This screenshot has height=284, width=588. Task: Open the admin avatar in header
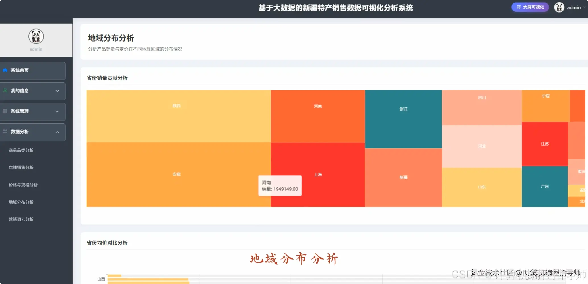click(x=559, y=7)
